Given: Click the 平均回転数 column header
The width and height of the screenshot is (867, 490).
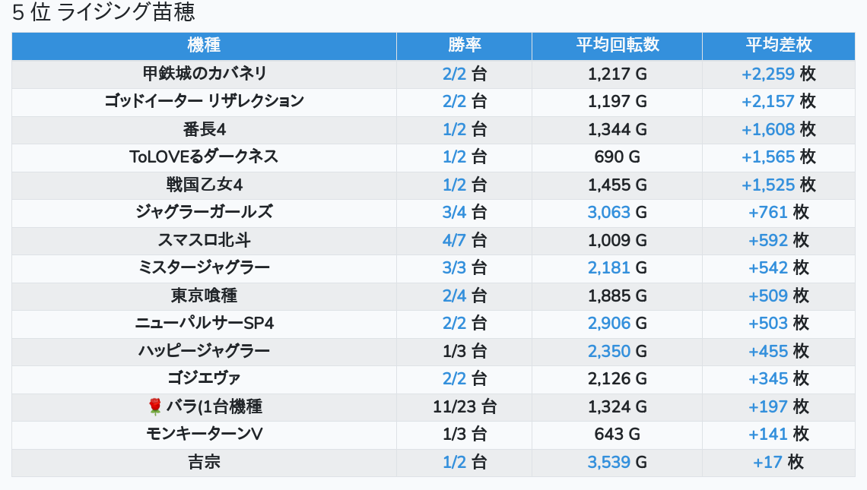Looking at the screenshot, I should (617, 46).
